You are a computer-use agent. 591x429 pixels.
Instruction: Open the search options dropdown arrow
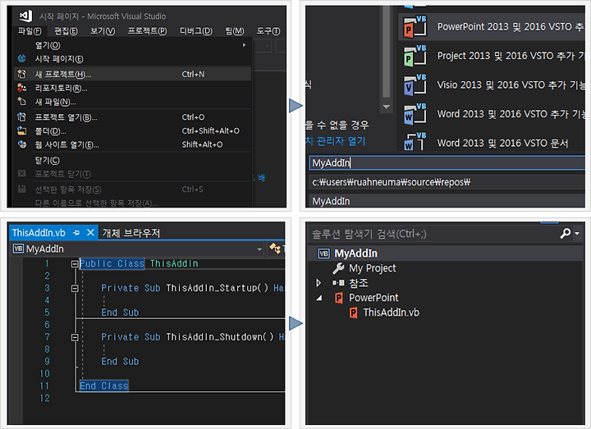point(577,234)
